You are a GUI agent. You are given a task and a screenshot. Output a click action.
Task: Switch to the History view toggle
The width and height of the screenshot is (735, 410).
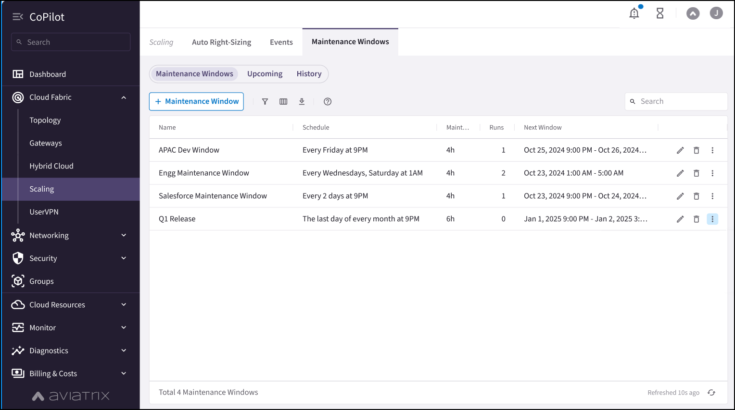pyautogui.click(x=309, y=73)
